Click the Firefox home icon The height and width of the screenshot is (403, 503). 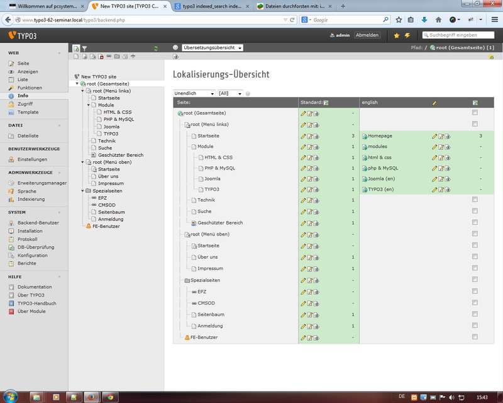point(438,20)
